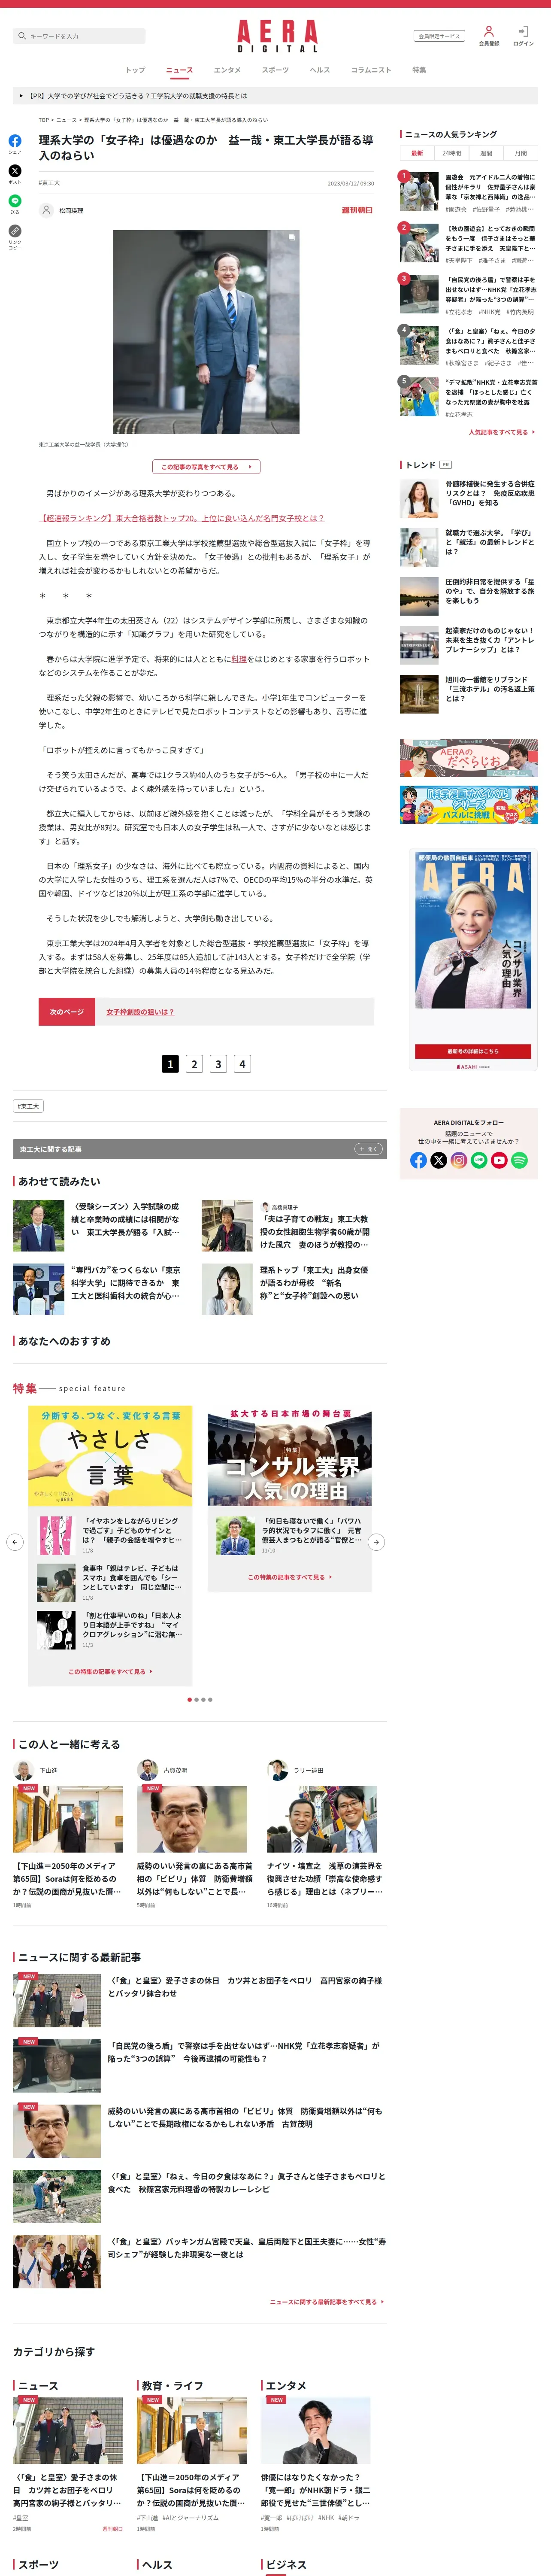This screenshot has height=2576, width=551.
Task: Send the article via LINE from the left sidebar
Action: [x=15, y=201]
